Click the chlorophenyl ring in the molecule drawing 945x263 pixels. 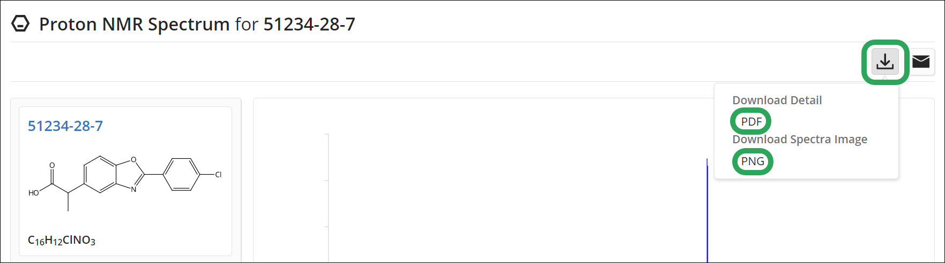click(x=181, y=174)
